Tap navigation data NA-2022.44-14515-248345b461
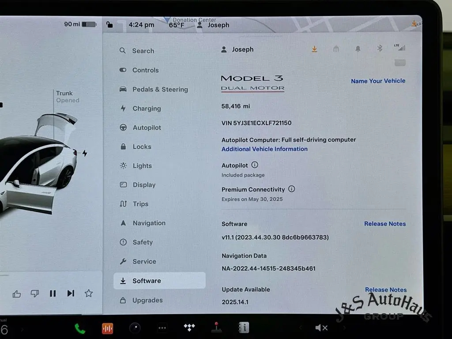 click(x=268, y=268)
